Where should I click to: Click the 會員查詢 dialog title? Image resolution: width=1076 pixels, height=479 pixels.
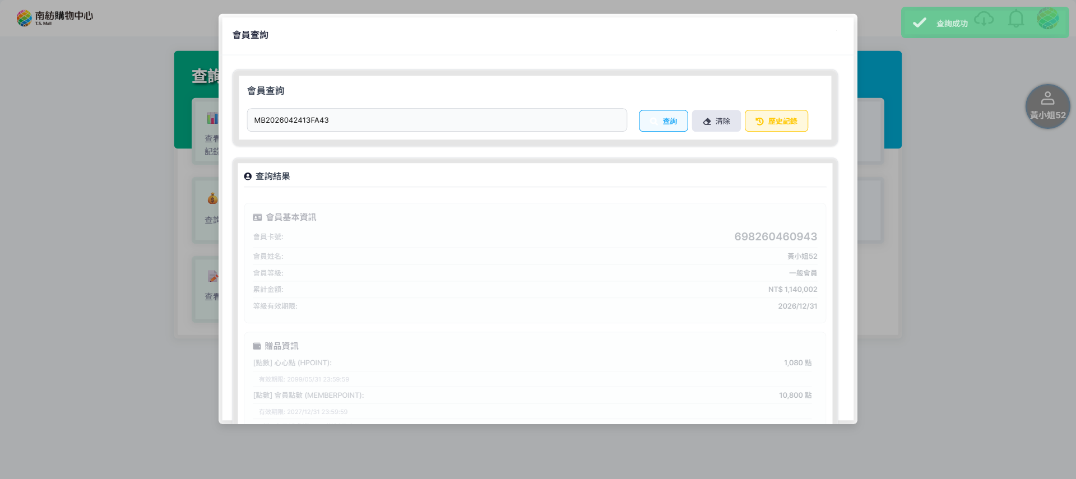(251, 35)
